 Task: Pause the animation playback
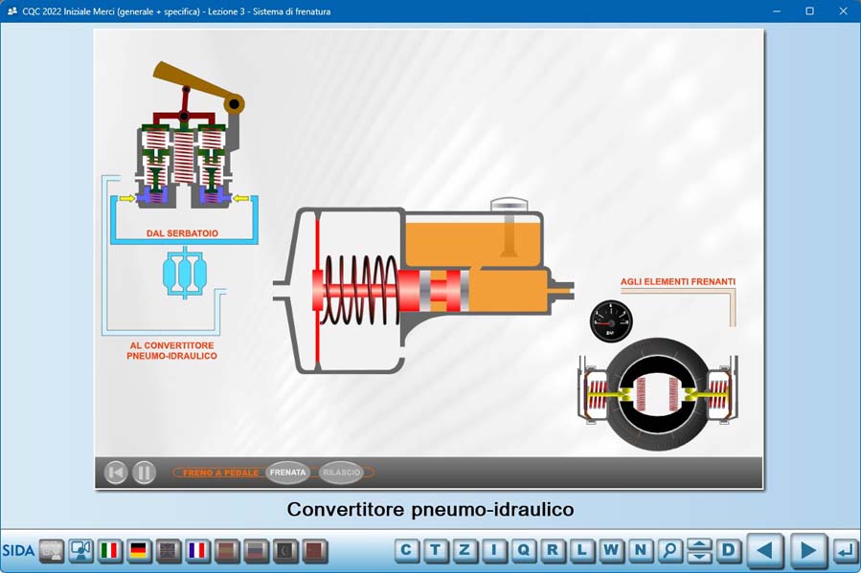click(145, 472)
